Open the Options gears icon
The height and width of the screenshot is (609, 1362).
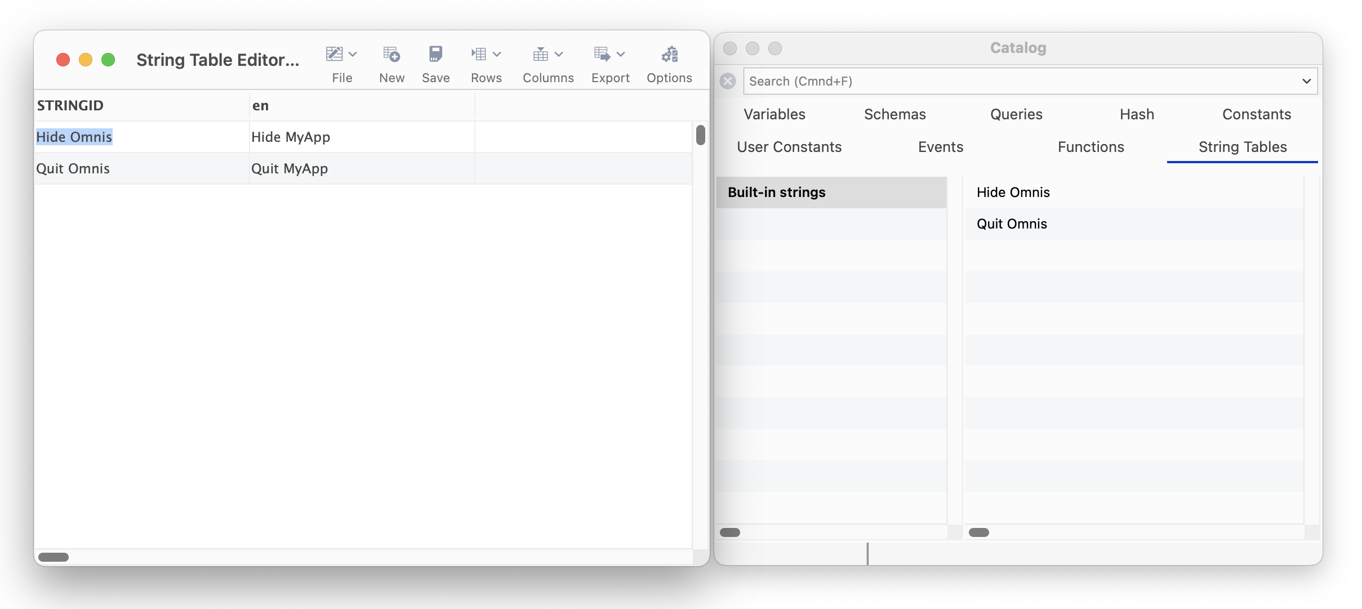(x=670, y=54)
